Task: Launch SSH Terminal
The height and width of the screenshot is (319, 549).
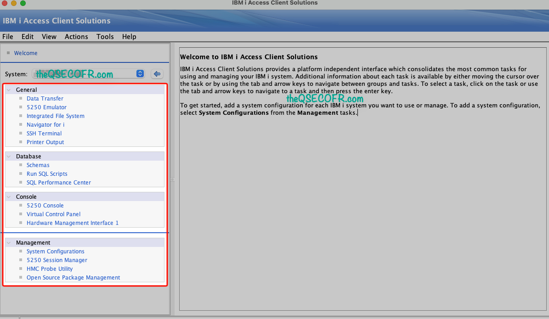Action: click(44, 134)
